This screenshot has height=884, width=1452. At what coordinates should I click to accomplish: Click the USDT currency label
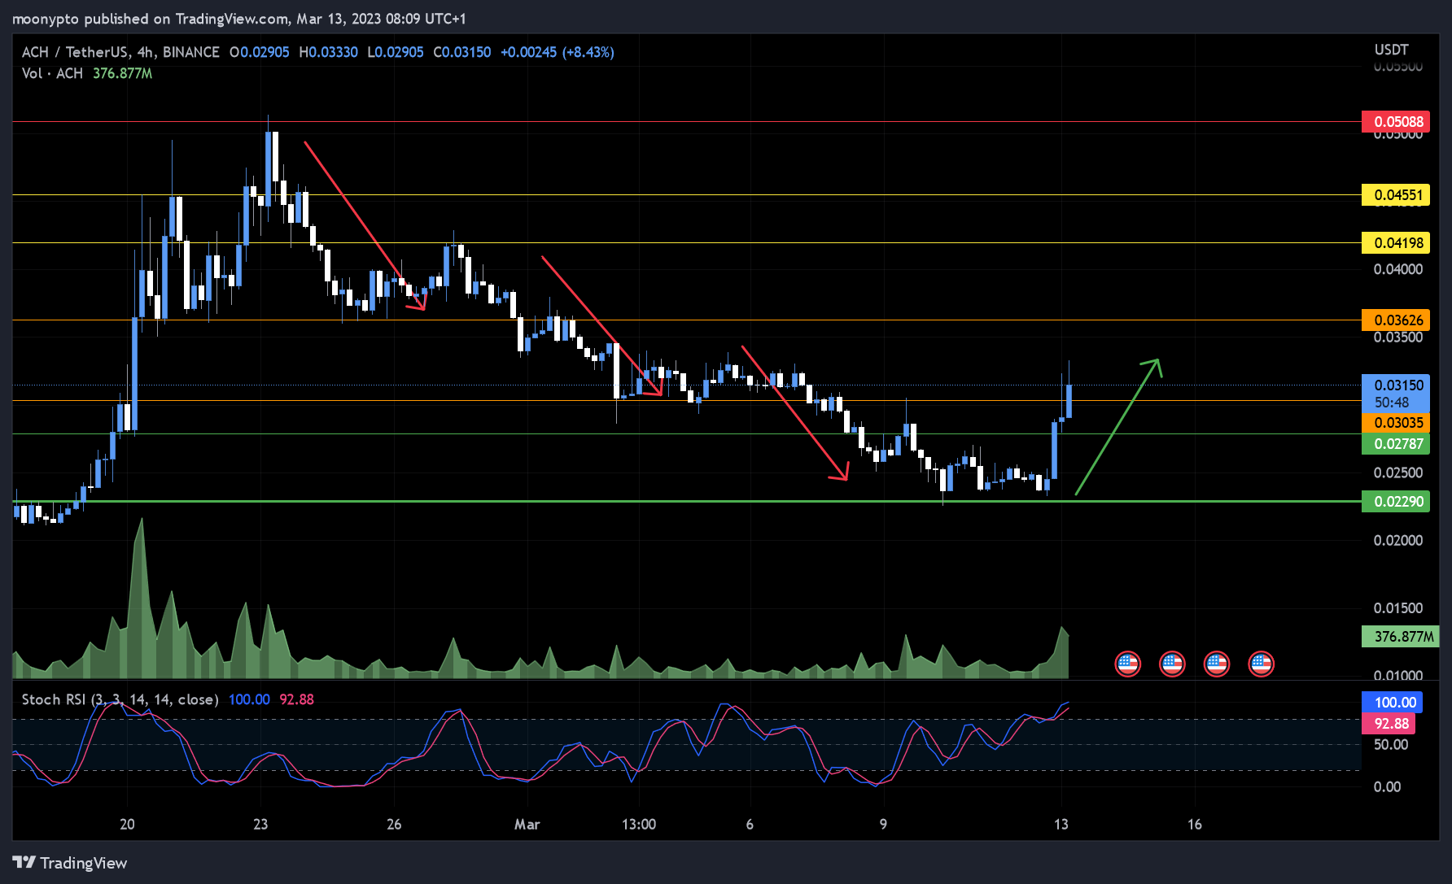(1391, 50)
